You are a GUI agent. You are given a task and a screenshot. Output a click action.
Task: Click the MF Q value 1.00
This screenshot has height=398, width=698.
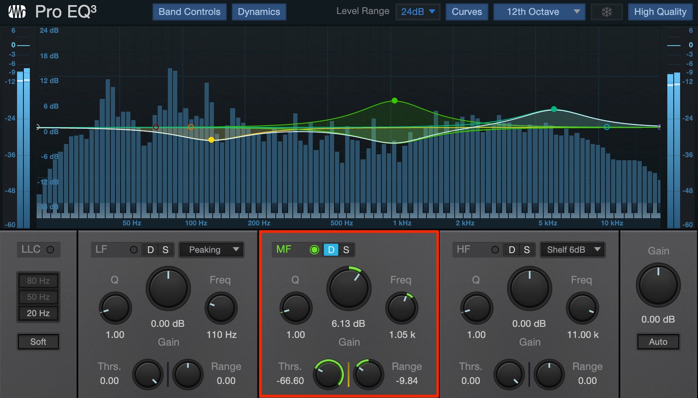(296, 335)
